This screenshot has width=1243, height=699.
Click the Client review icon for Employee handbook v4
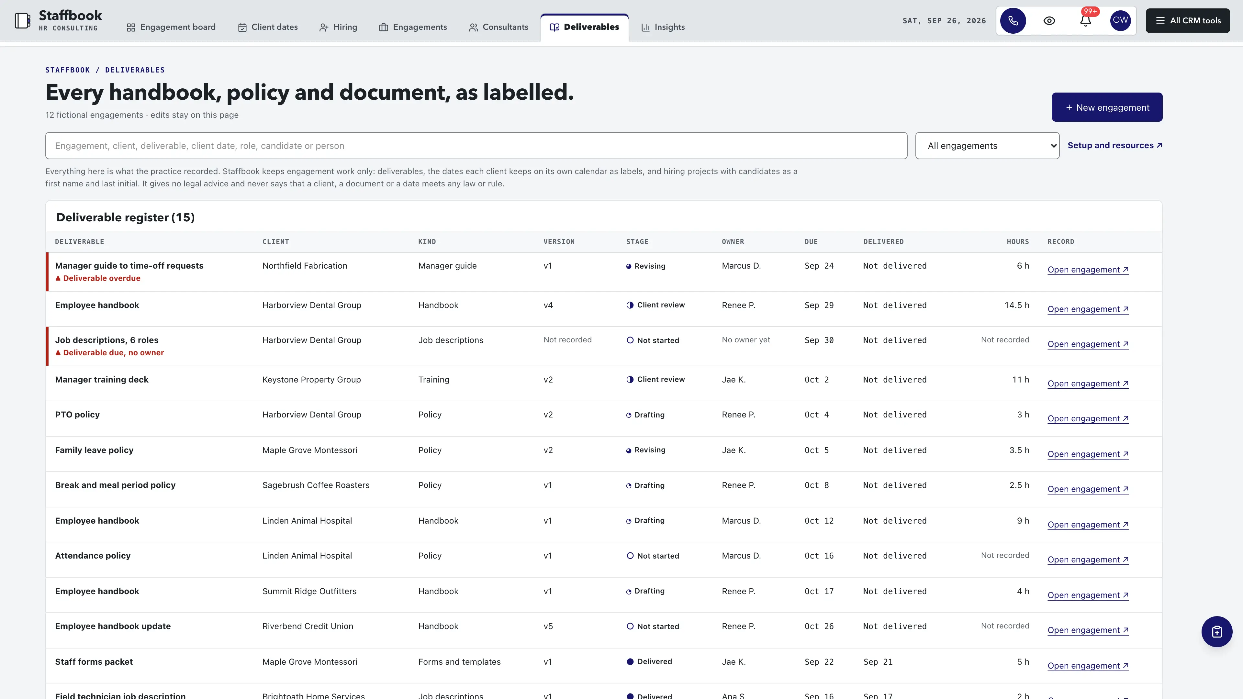pyautogui.click(x=630, y=305)
